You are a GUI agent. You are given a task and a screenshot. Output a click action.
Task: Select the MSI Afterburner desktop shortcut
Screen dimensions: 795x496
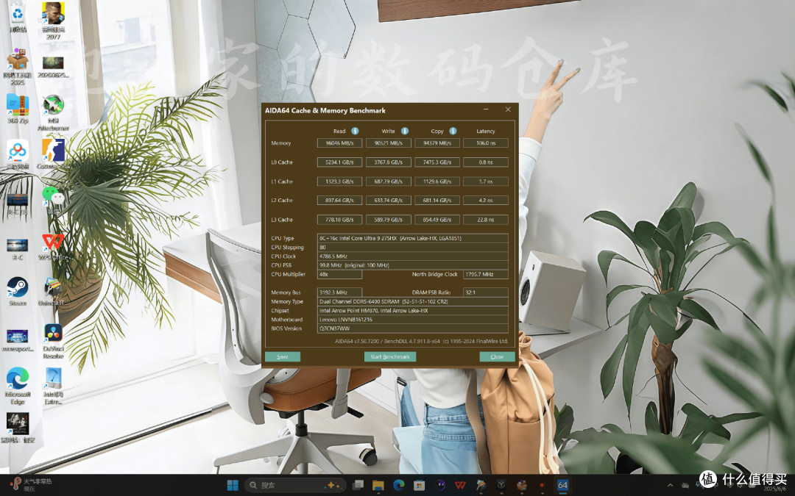[x=53, y=112]
